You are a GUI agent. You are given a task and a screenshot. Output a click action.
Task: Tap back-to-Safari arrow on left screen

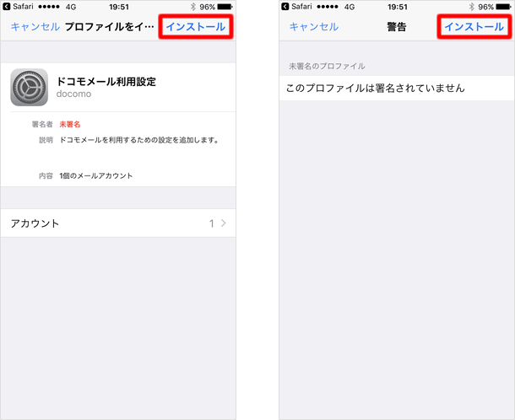click(x=7, y=7)
